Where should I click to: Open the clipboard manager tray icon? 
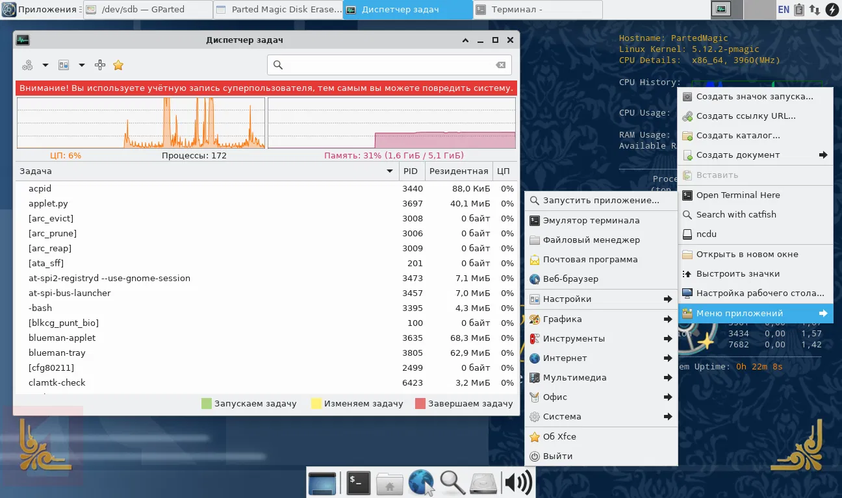799,9
